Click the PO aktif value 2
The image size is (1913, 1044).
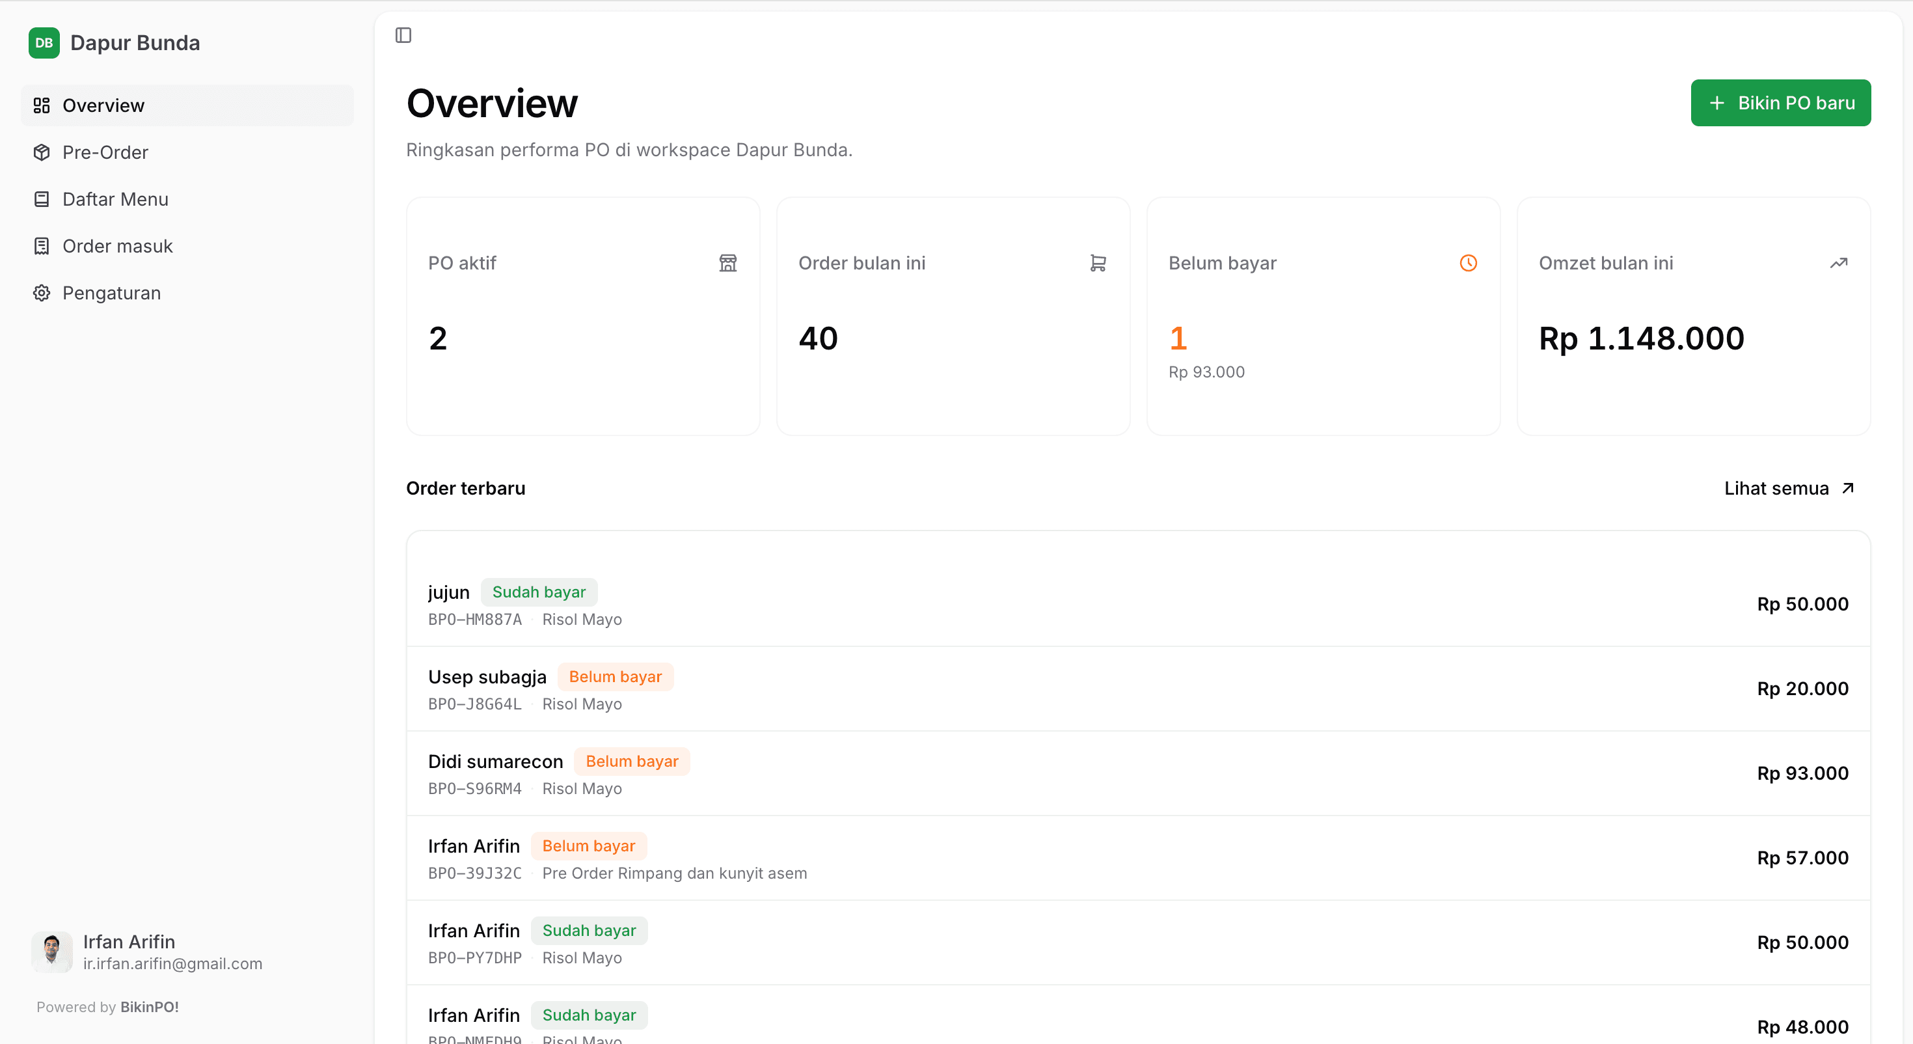[x=438, y=339]
